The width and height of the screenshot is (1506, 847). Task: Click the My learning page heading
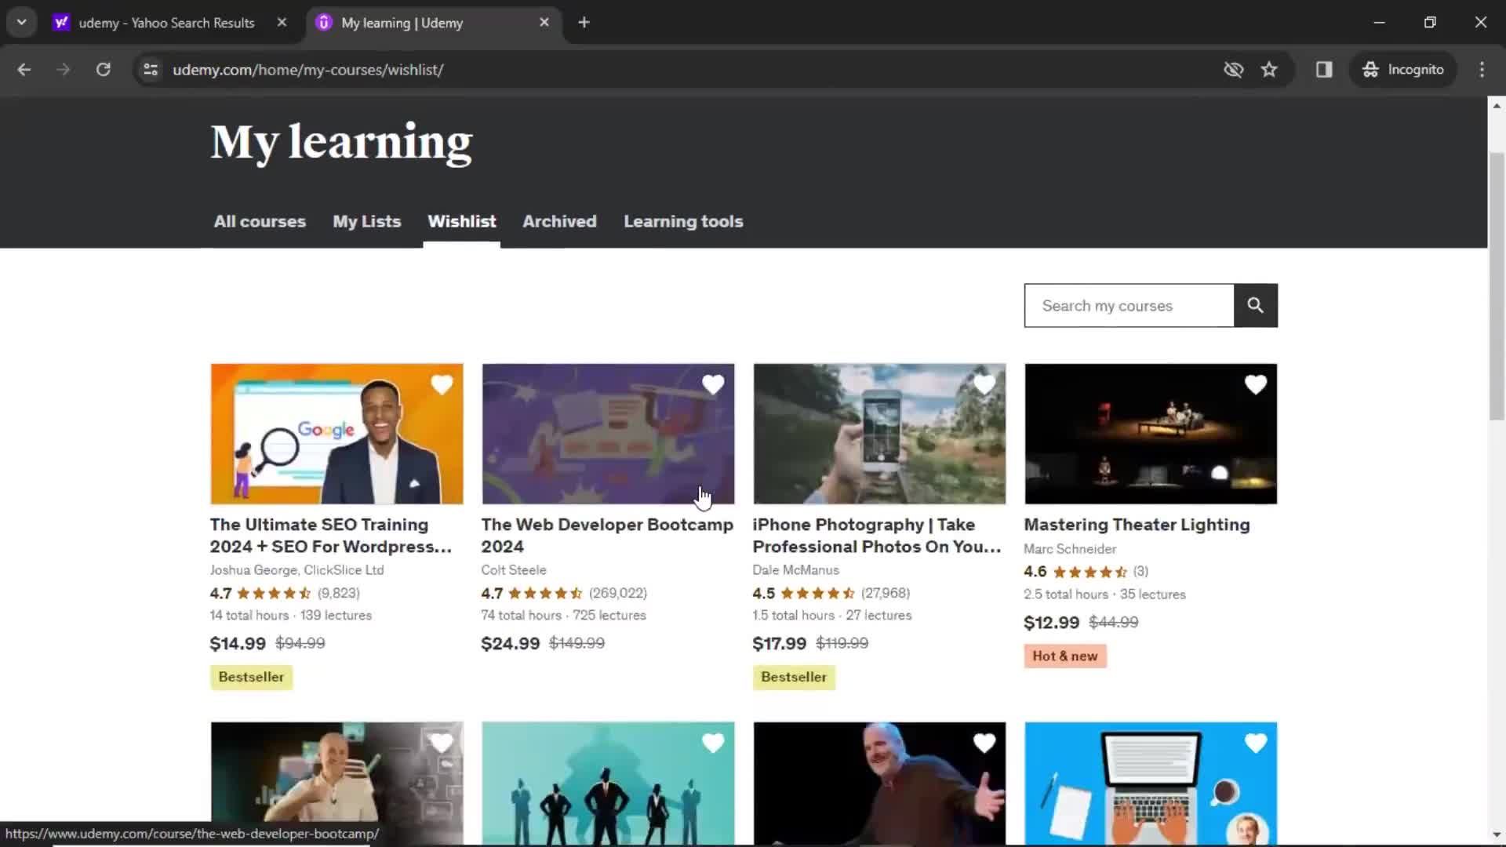(341, 143)
